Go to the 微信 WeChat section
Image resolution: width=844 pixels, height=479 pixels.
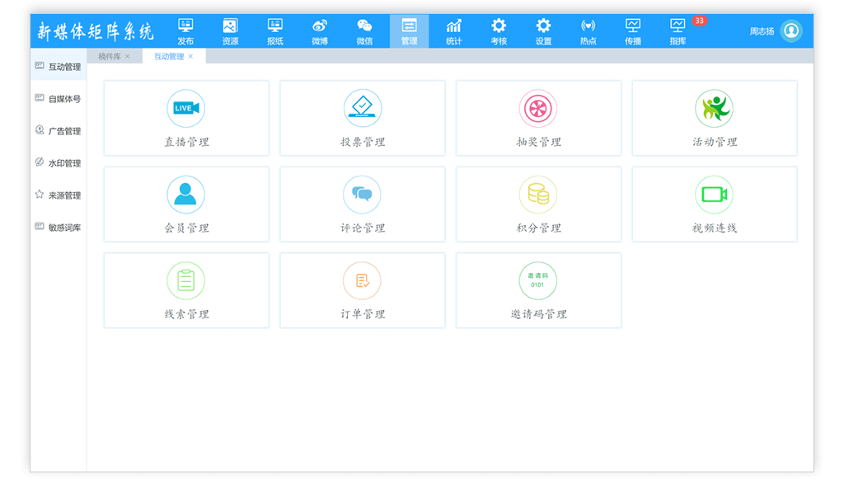364,32
